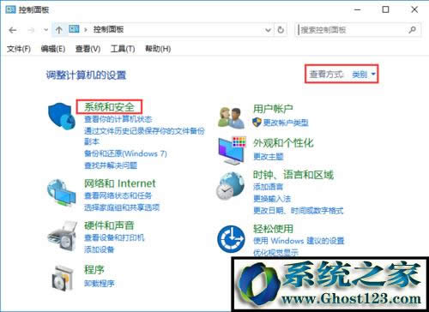Click the up arrow to parent folder
The image size is (429, 312).
(x=59, y=30)
